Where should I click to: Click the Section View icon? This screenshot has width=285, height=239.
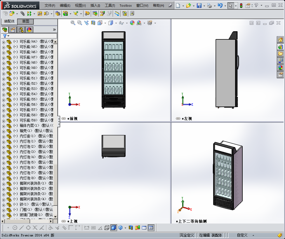click(x=93, y=23)
